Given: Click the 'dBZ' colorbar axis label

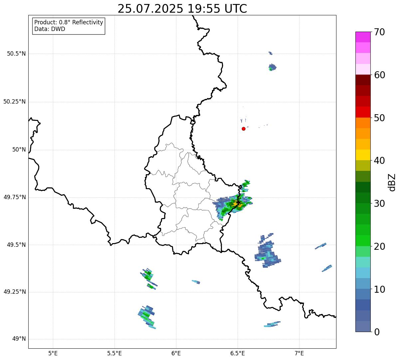Looking at the screenshot, I should 392,182.
